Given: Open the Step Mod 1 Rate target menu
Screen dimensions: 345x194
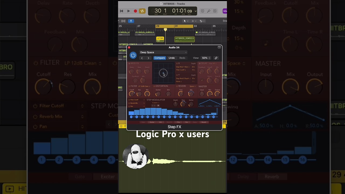Looking at the screenshot, I should click(183, 67).
